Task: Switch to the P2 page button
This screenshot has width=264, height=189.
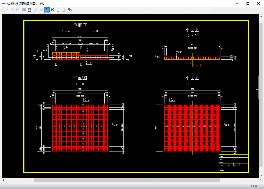Action: coord(53,10)
